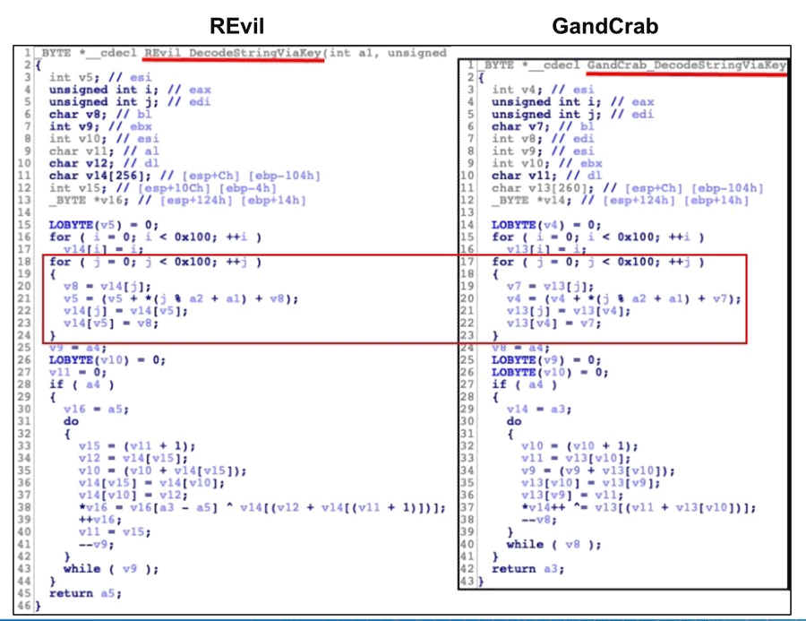806x621 pixels.
Task: Click "--v9;" in REvil
Action: [x=97, y=545]
